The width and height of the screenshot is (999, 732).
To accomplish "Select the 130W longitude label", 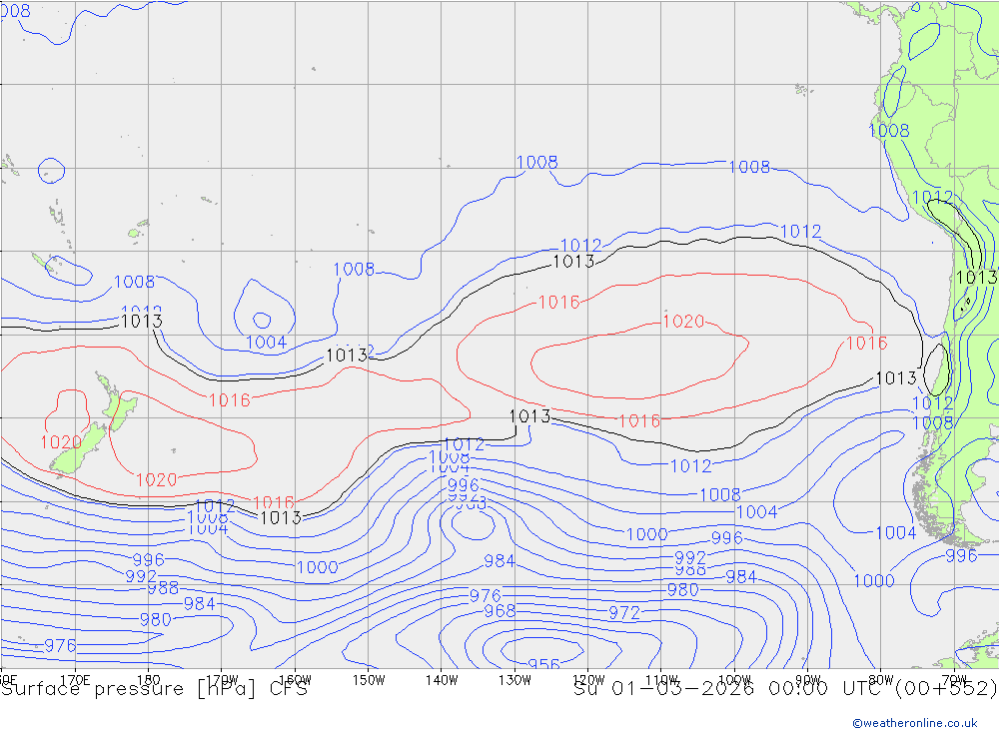I will (514, 680).
